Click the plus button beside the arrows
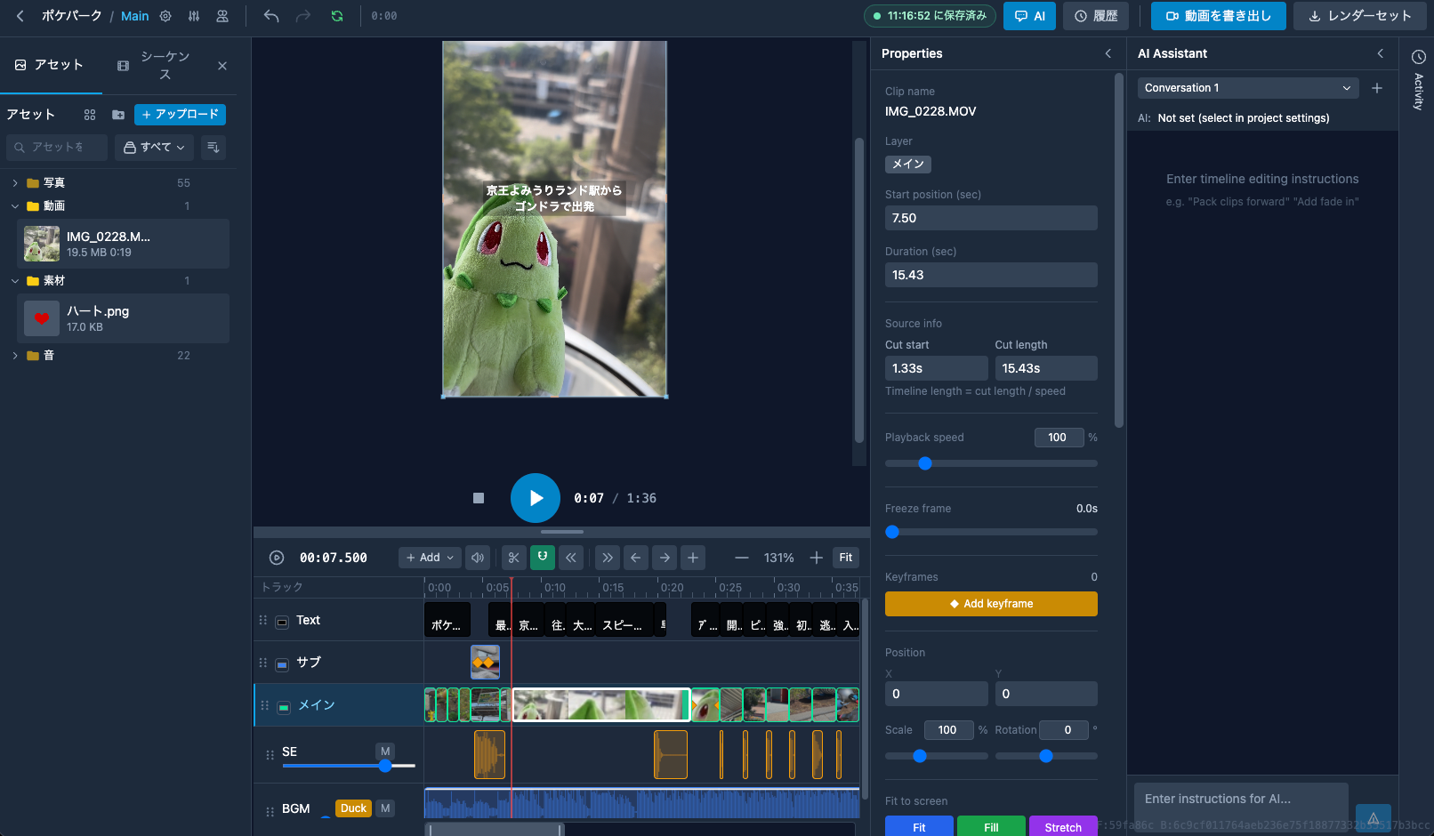 [693, 558]
